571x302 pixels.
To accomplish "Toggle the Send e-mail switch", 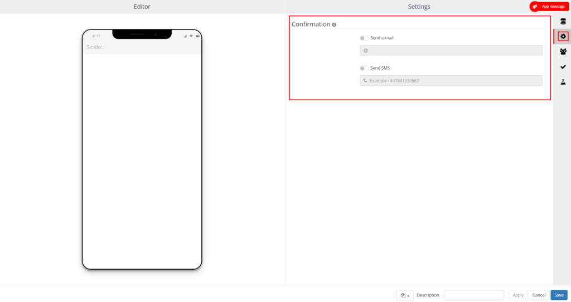I will point(364,38).
